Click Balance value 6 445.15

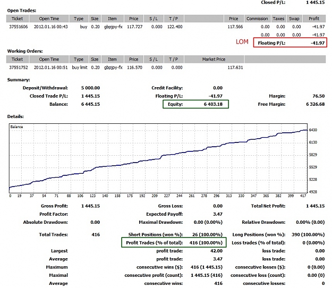point(90,104)
